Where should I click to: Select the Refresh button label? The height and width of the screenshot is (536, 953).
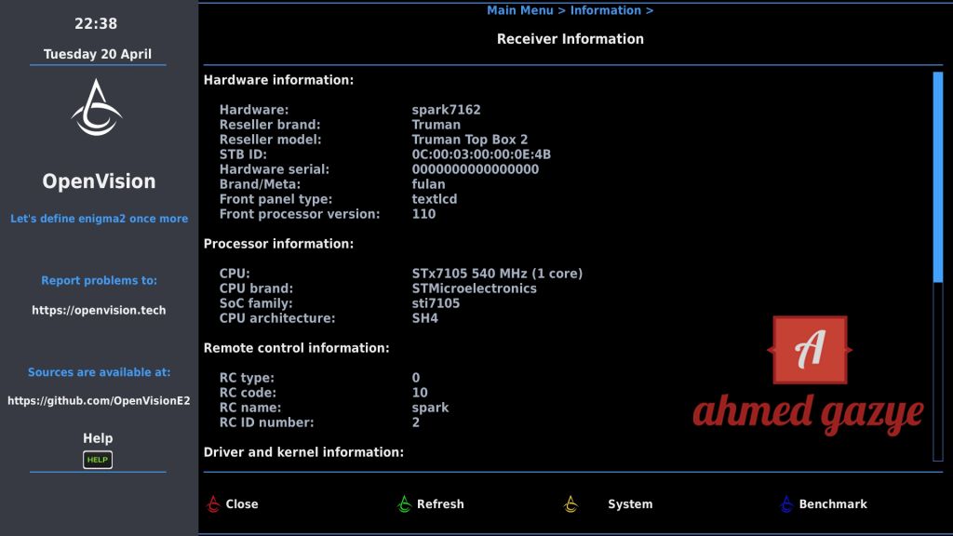coord(440,503)
